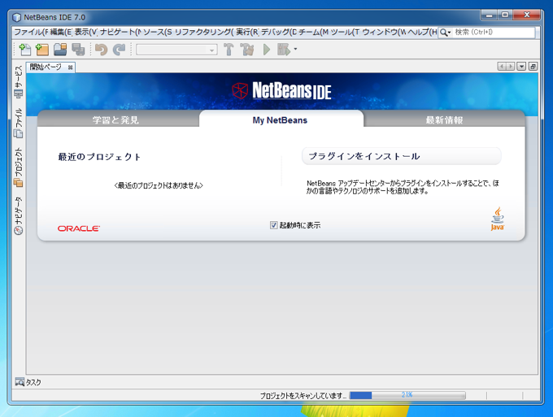This screenshot has height=417, width=553.
Task: Click the Save All toolbar icon
Action: 78,50
